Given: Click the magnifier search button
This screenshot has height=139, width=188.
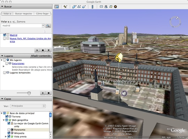Looking at the screenshot, I should tap(48, 26).
